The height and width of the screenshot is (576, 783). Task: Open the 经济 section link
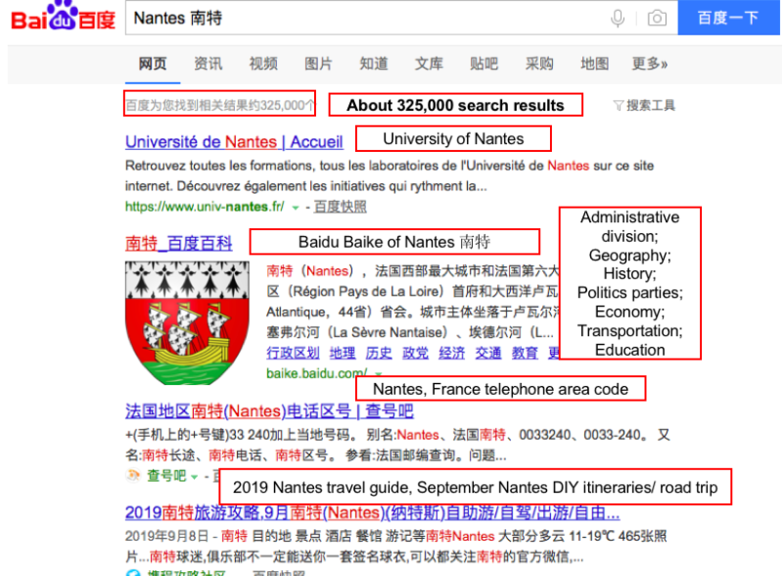coord(451,353)
